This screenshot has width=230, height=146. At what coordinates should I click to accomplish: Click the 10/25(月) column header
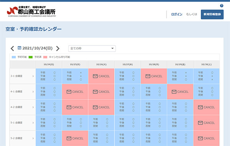pyautogui.click(x=75, y=64)
